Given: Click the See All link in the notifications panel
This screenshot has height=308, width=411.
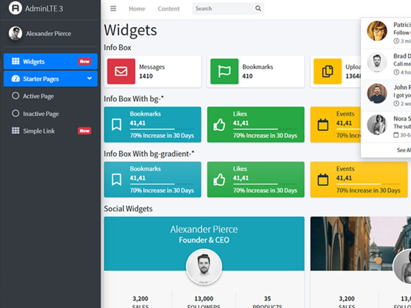Looking at the screenshot, I should [403, 150].
